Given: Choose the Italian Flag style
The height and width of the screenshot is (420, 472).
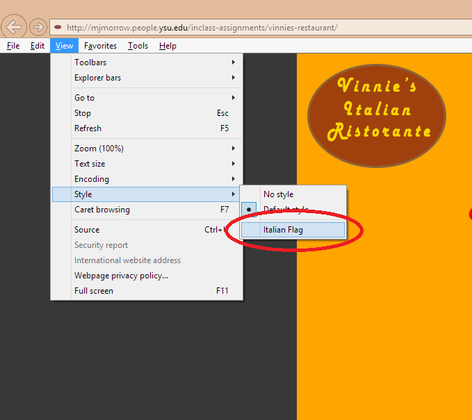Looking at the screenshot, I should (x=283, y=230).
